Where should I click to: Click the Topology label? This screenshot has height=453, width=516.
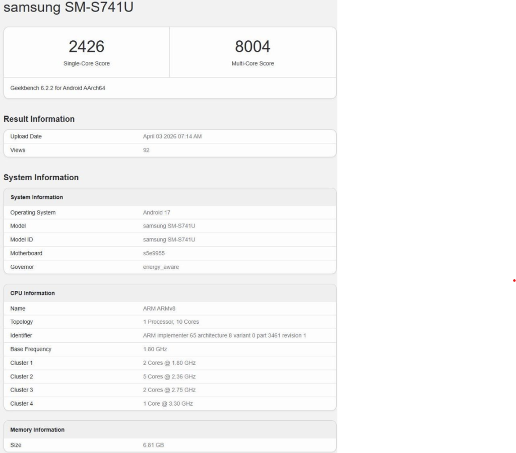point(22,322)
